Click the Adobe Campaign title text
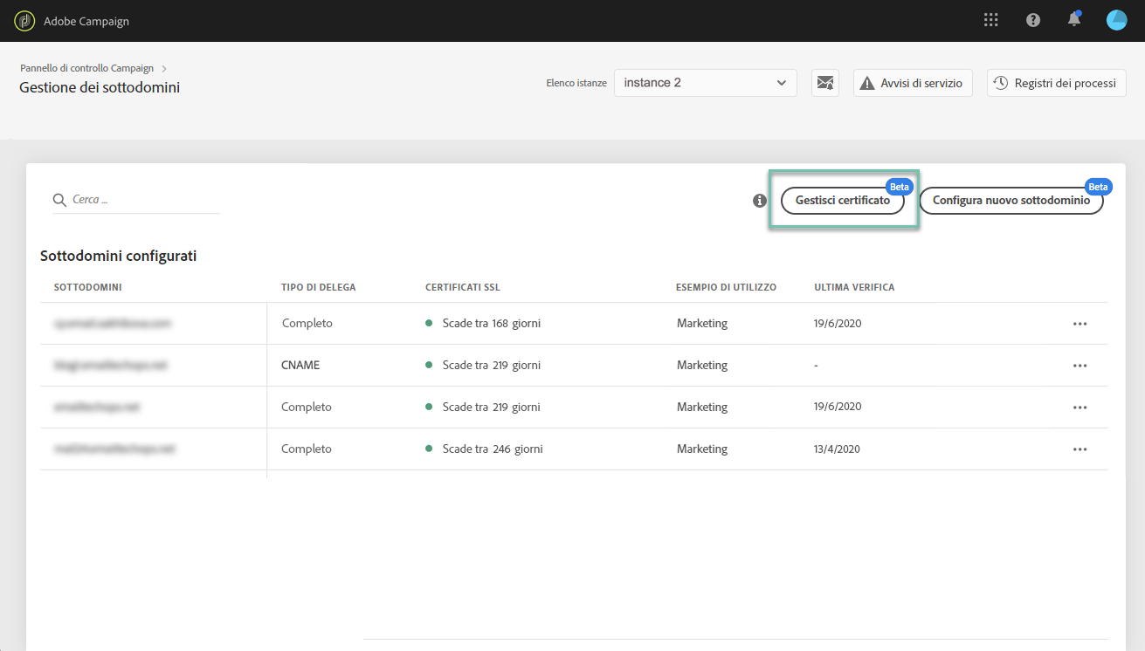The height and width of the screenshot is (651, 1145). (86, 21)
